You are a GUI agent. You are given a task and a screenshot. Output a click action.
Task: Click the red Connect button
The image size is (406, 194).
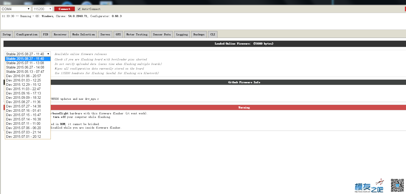[65, 9]
